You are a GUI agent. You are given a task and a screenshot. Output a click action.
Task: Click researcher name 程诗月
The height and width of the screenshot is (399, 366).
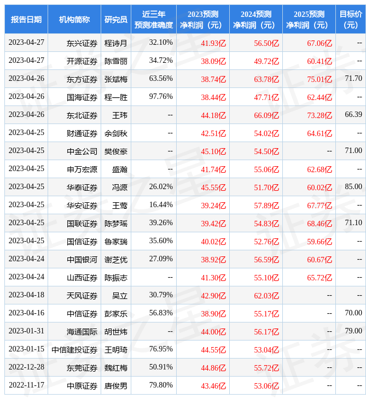click(x=116, y=43)
